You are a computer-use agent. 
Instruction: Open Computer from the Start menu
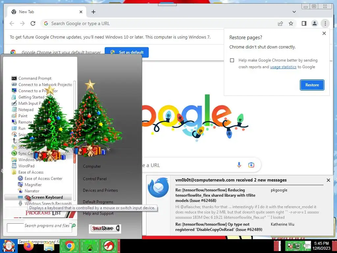click(92, 166)
